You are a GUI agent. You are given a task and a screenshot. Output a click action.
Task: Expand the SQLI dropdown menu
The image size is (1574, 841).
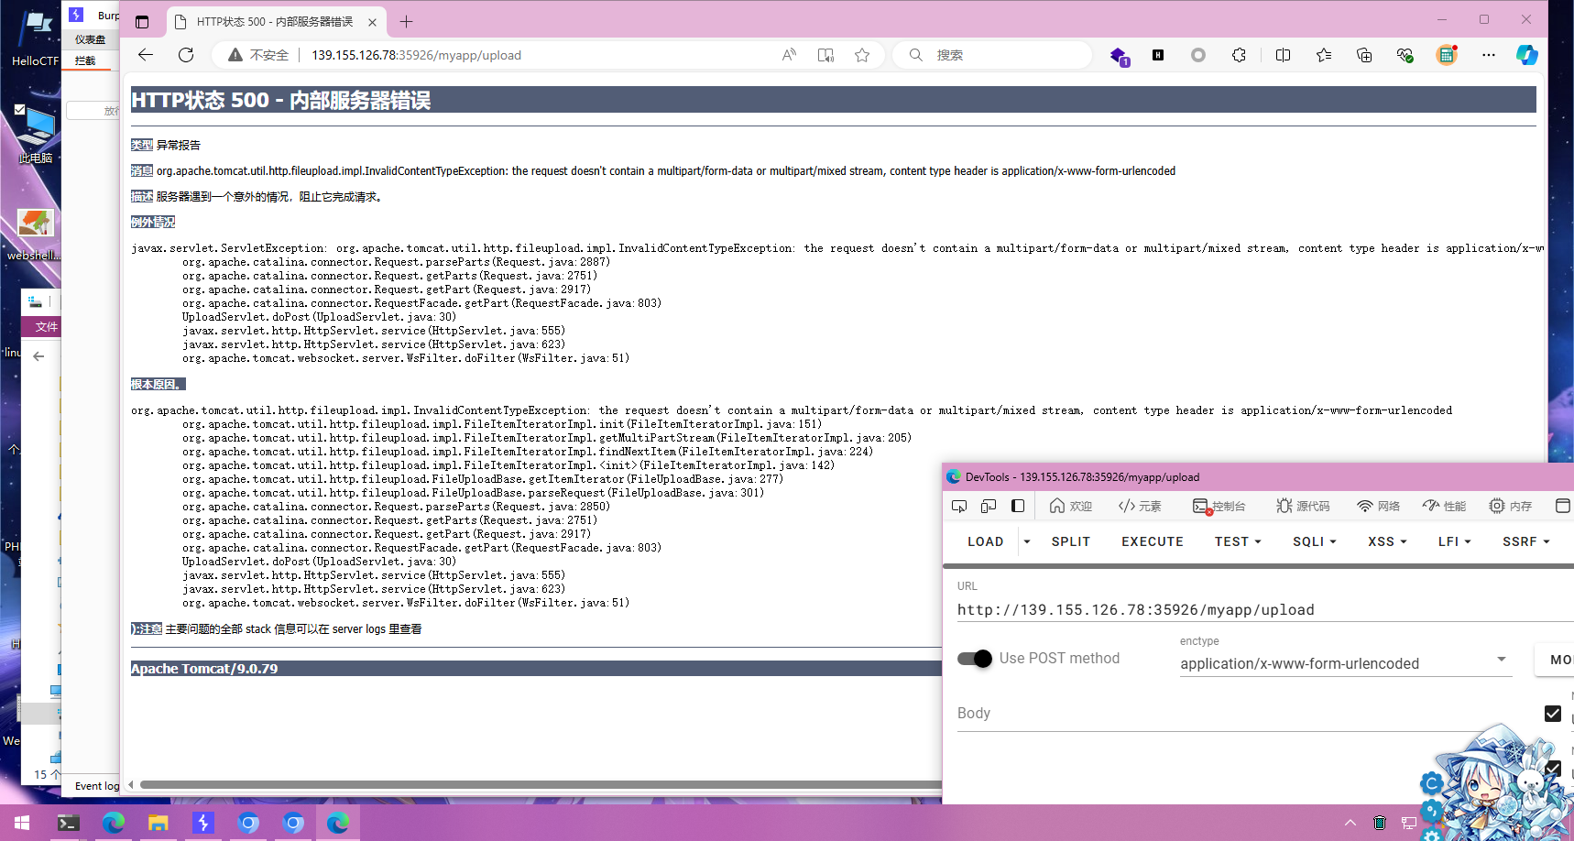(1314, 541)
